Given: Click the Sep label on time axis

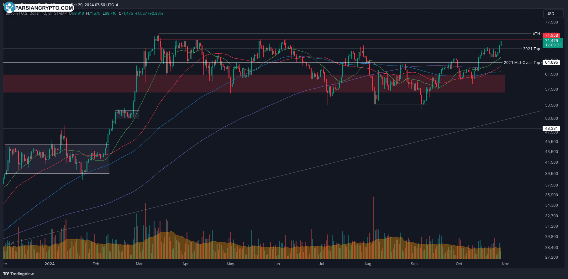Looking at the screenshot, I should pyautogui.click(x=414, y=264).
